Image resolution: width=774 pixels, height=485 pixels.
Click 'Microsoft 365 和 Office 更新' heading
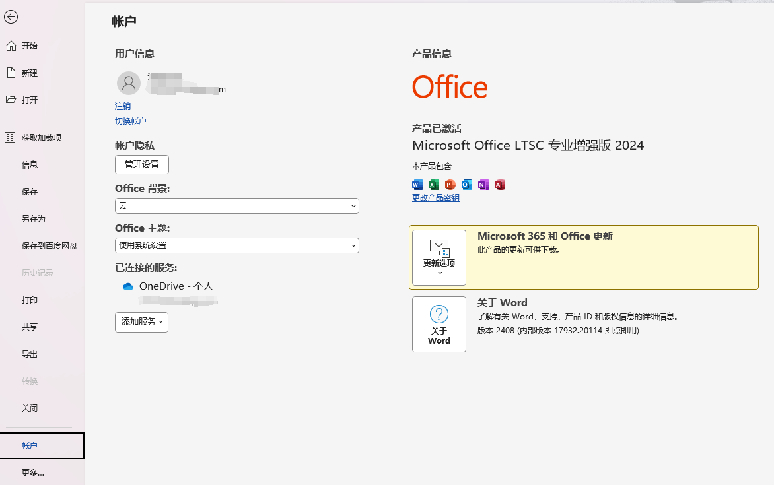pos(545,236)
